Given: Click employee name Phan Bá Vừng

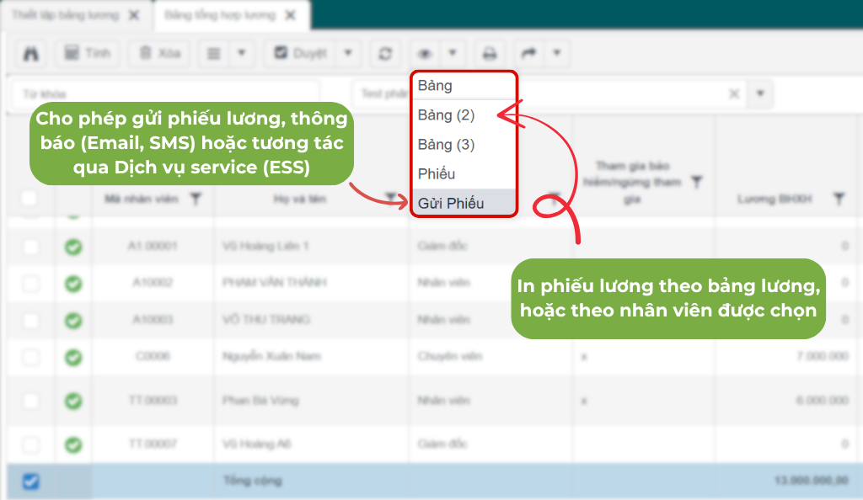Looking at the screenshot, I should [260, 400].
